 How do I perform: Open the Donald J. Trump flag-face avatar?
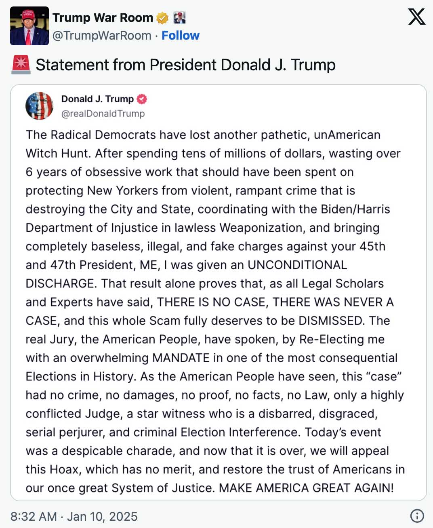[x=40, y=106]
